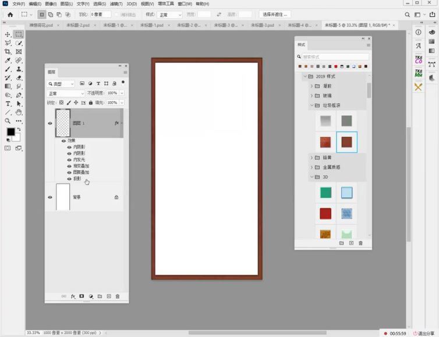439x337 pixels.
Task: Switch to the 未标题-2.psd tab
Action: pos(78,25)
